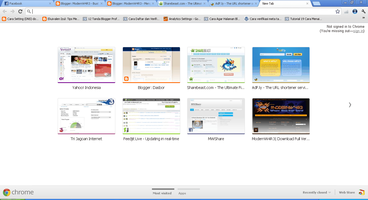This screenshot has width=368, height=200.
Task: Click the 'MWShare' title text
Action: click(216, 139)
